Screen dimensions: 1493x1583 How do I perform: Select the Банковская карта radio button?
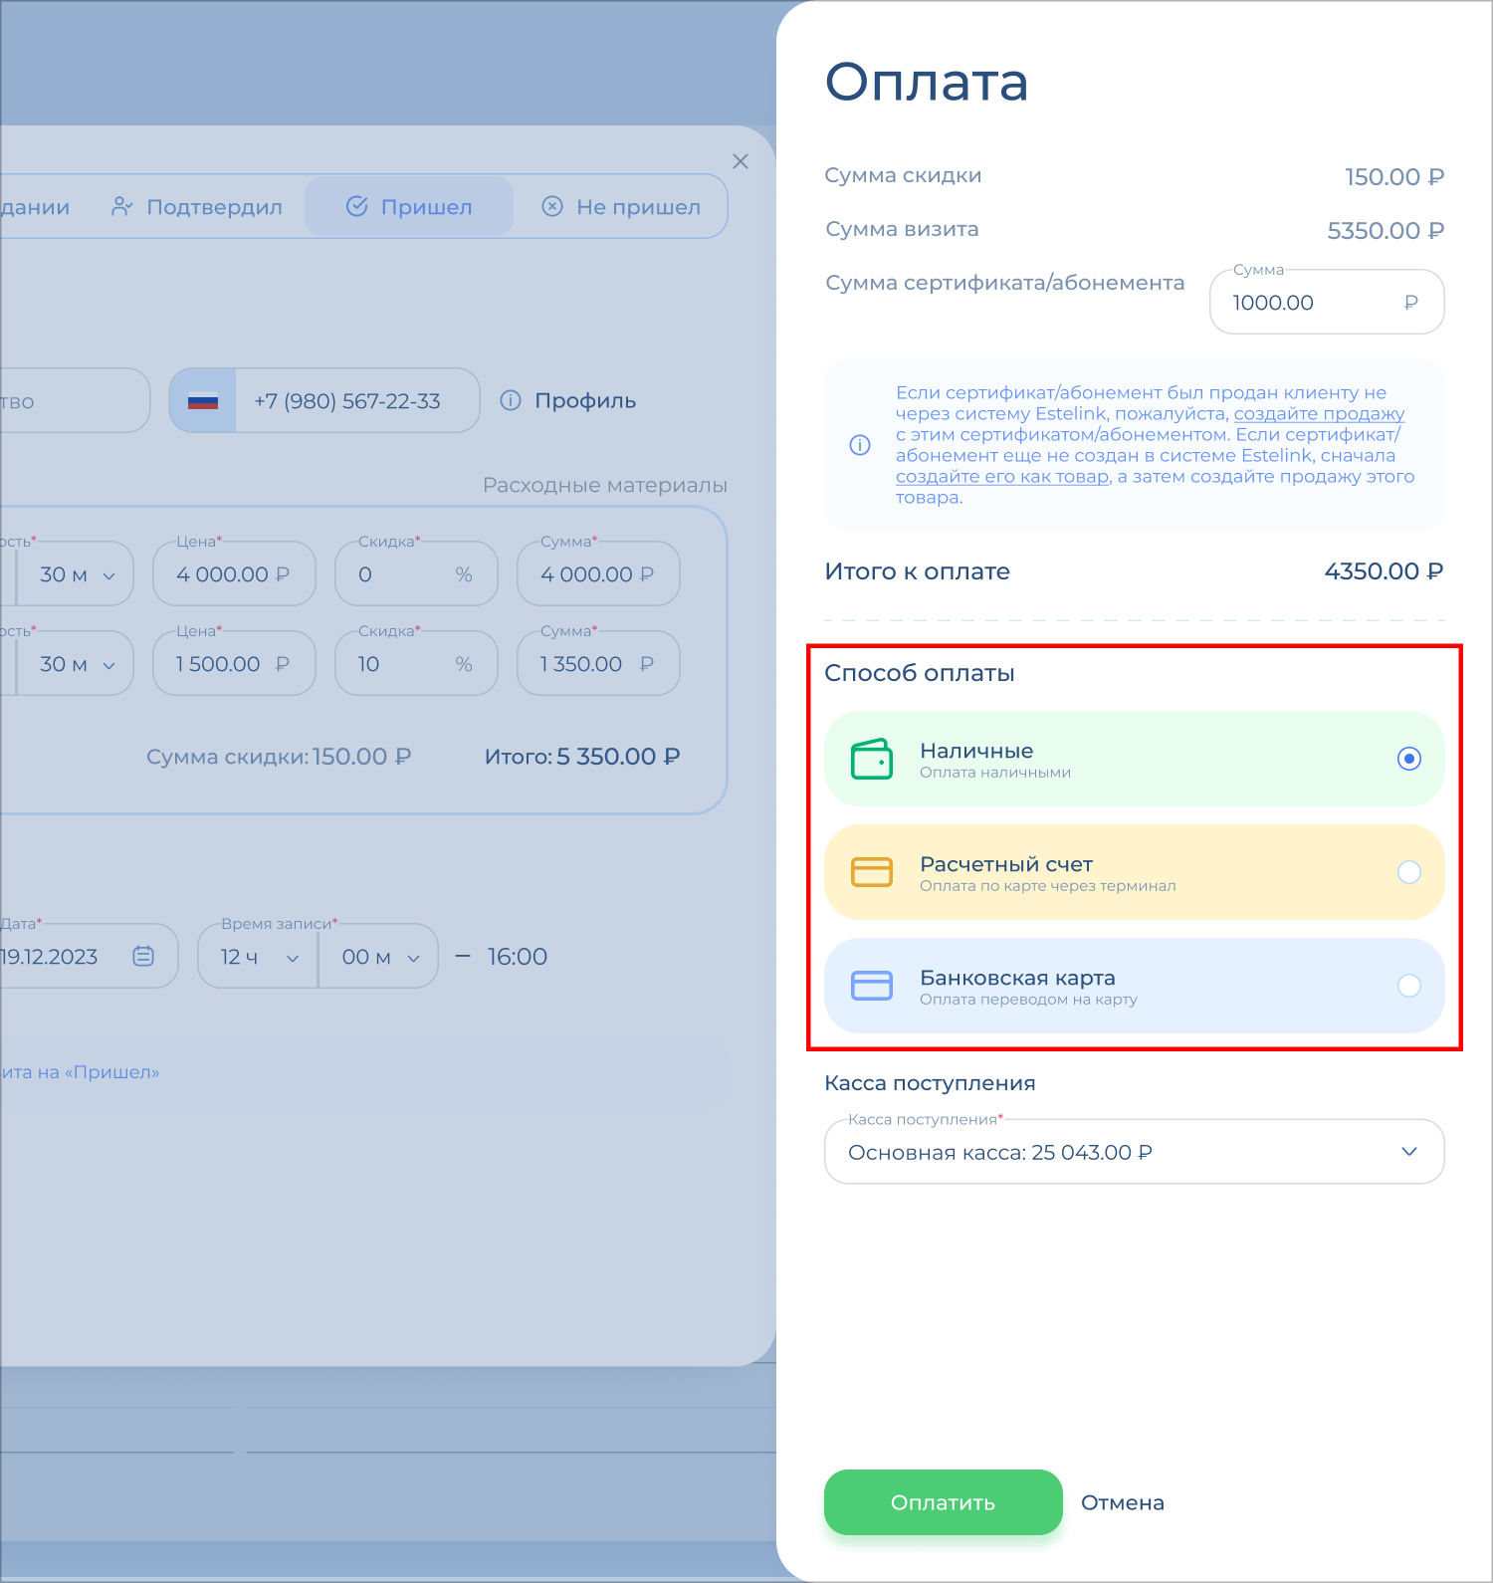coord(1409,986)
